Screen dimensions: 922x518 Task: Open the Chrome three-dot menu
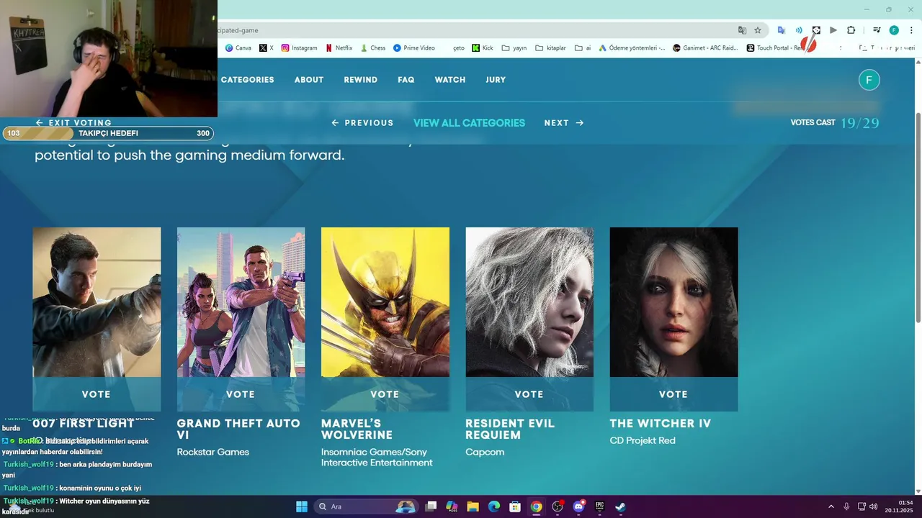coord(910,30)
